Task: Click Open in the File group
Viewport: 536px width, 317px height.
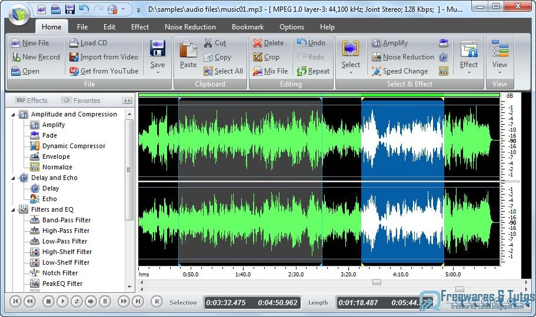Action: point(25,71)
